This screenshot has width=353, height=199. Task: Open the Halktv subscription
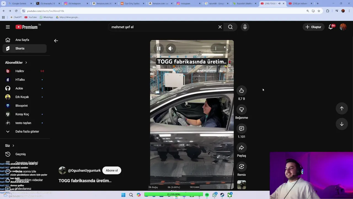25,71
